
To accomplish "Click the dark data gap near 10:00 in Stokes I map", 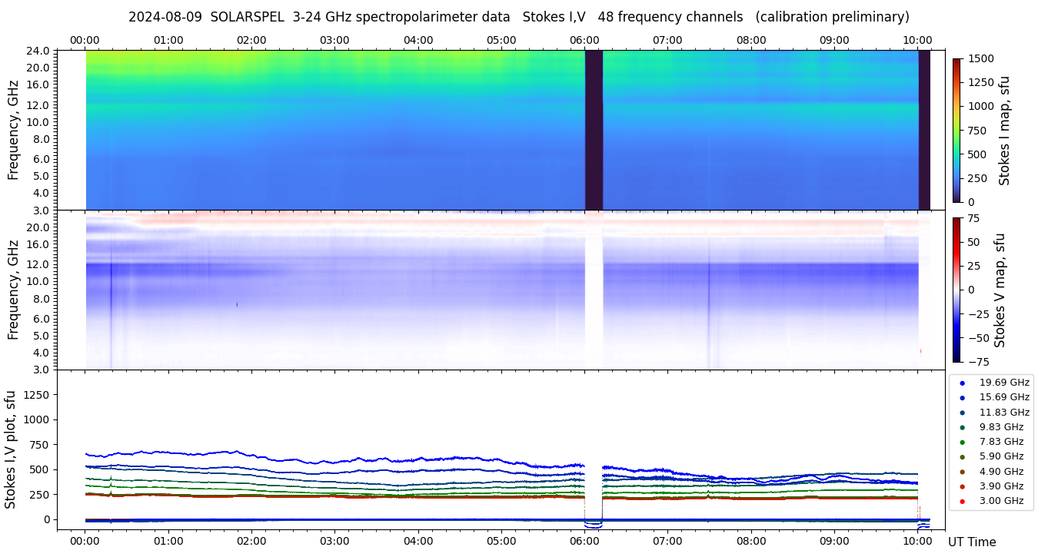I will [x=924, y=130].
